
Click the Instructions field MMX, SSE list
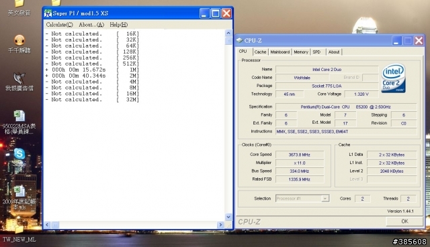click(346, 131)
